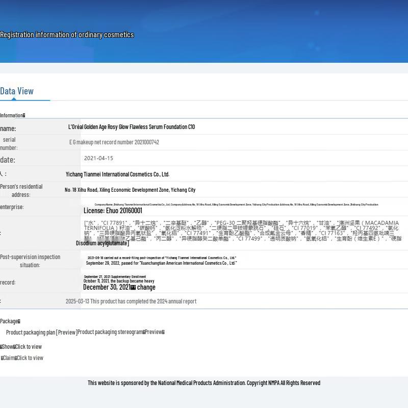Click the December 30, 2021 change record

click(x=119, y=287)
